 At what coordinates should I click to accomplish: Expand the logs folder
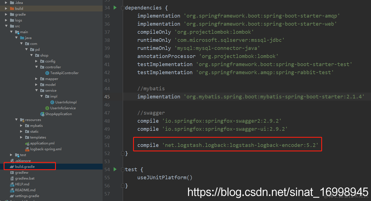pyautogui.click(x=6, y=20)
